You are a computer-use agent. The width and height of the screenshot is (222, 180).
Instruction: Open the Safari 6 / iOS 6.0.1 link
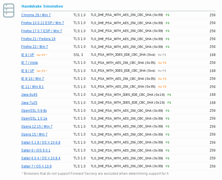pyautogui.click(x=36, y=150)
